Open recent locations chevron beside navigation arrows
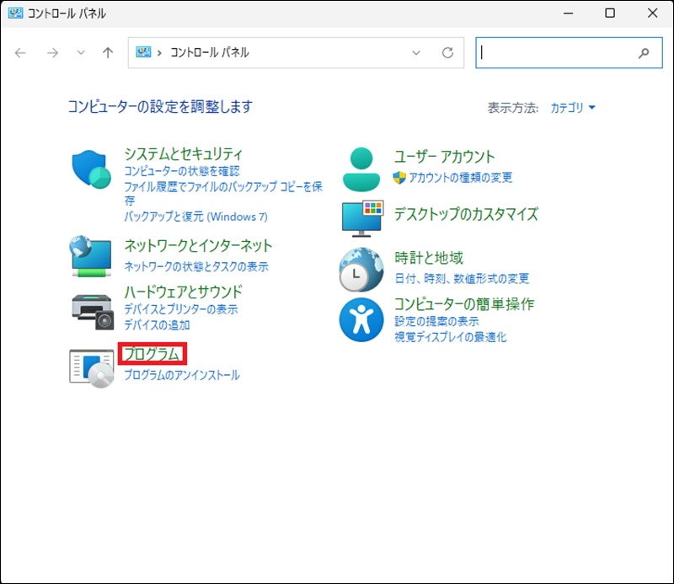 pyautogui.click(x=81, y=52)
